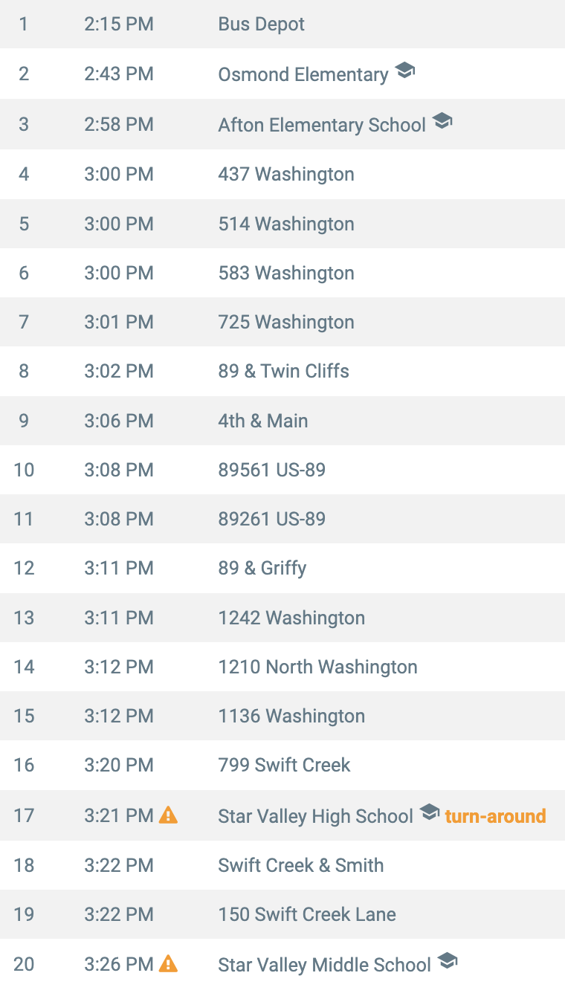Click the orange turn-around label

click(495, 816)
